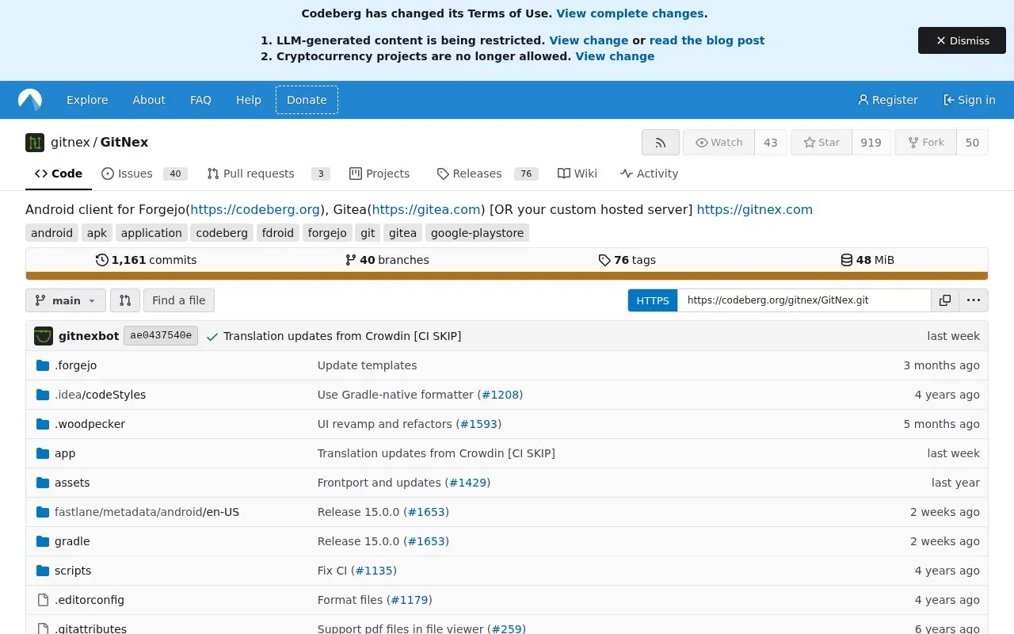Image resolution: width=1014 pixels, height=634 pixels.
Task: Open the Donate link in navbar
Action: pos(307,100)
